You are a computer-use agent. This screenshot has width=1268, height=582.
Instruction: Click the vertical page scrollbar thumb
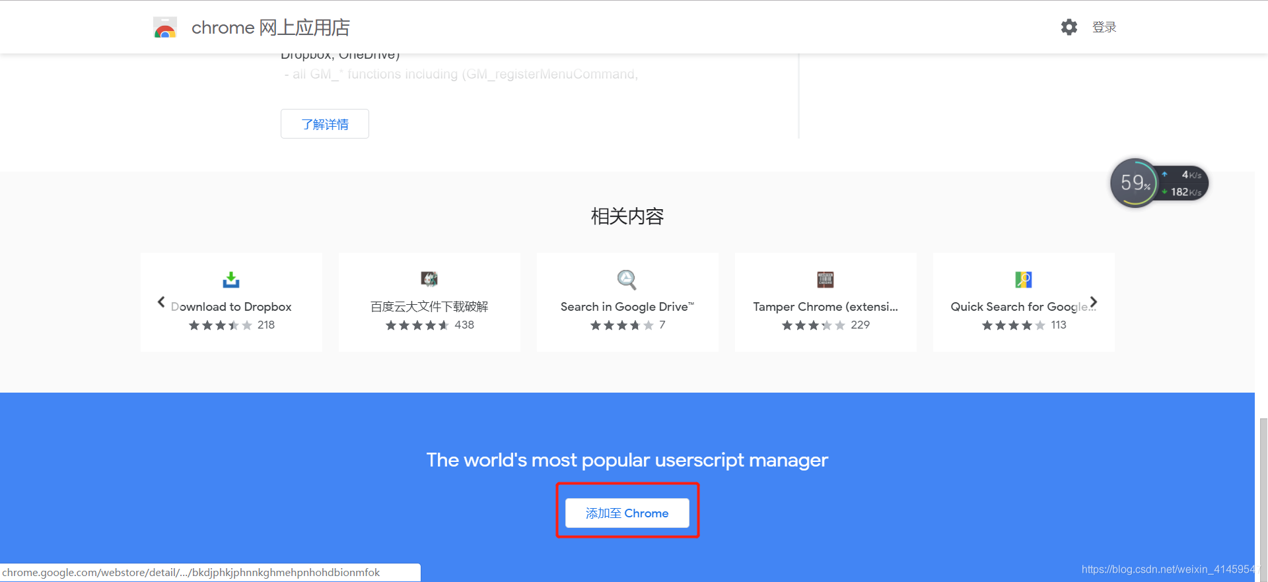(x=1263, y=500)
